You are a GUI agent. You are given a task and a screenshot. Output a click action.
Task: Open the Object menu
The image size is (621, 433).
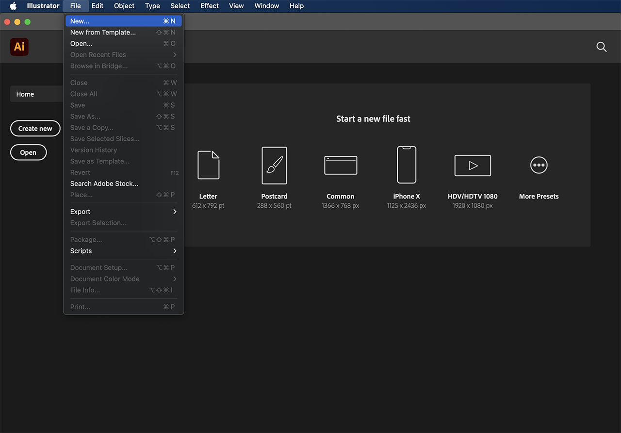pyautogui.click(x=124, y=6)
